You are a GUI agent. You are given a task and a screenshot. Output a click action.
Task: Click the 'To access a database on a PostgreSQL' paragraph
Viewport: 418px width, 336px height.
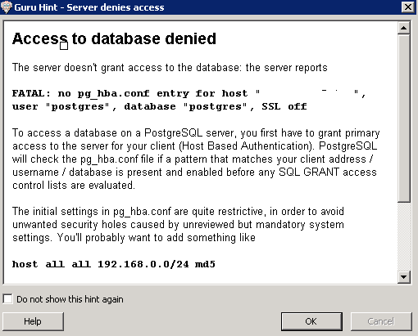pos(196,159)
